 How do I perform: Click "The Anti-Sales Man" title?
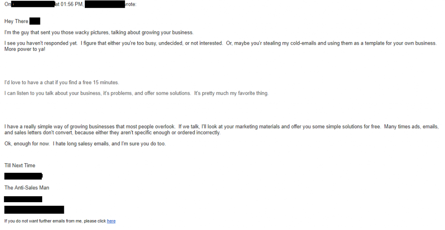tap(27, 187)
